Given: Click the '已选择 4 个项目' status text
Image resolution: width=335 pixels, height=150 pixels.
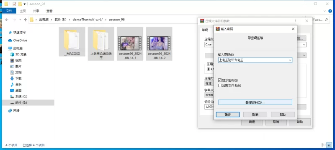Looking at the screenshot, I should pyautogui.click(x=33, y=145).
